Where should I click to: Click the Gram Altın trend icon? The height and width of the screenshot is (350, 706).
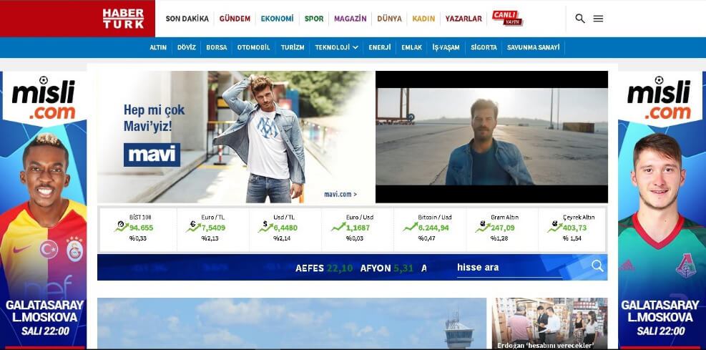coord(482,227)
